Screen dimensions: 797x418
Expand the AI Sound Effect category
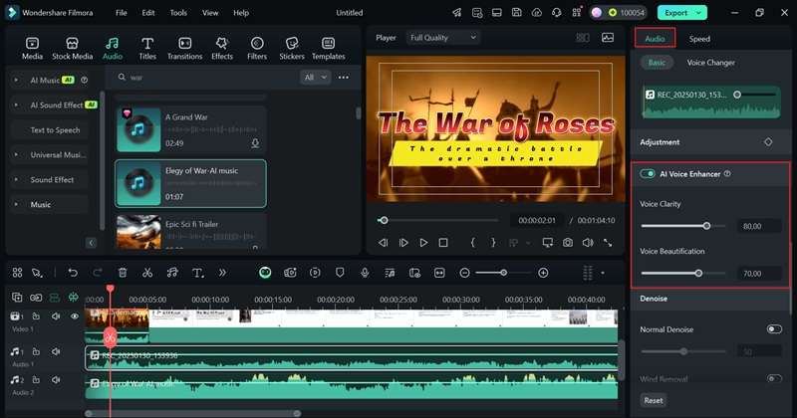pyautogui.click(x=16, y=105)
